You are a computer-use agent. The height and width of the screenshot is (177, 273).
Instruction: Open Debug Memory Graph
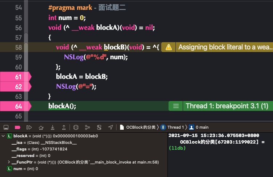(87, 128)
